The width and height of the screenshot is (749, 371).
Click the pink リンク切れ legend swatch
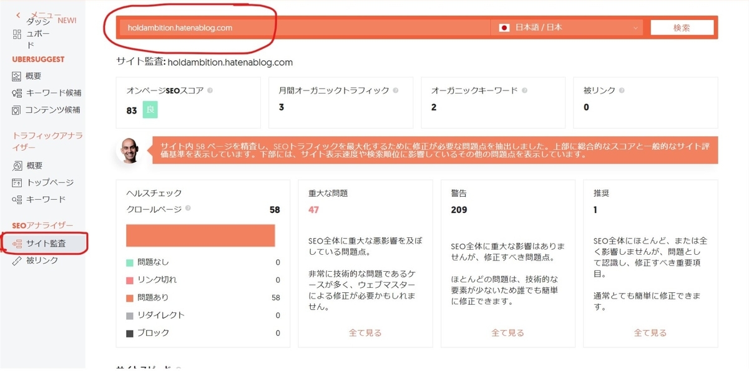(x=130, y=280)
